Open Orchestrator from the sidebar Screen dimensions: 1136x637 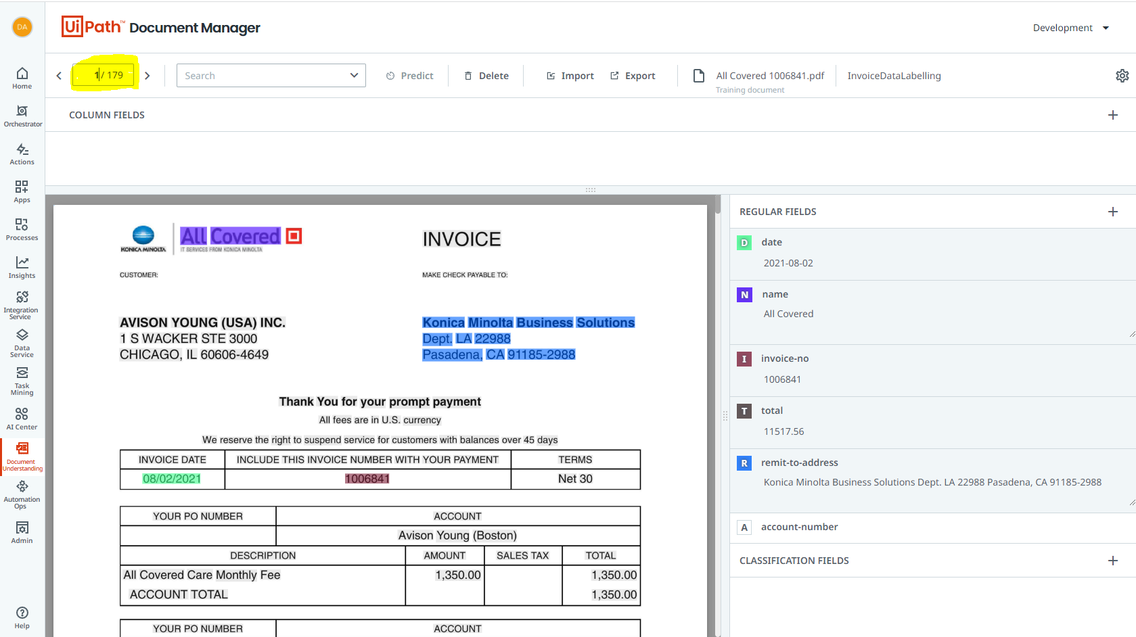(x=22, y=116)
